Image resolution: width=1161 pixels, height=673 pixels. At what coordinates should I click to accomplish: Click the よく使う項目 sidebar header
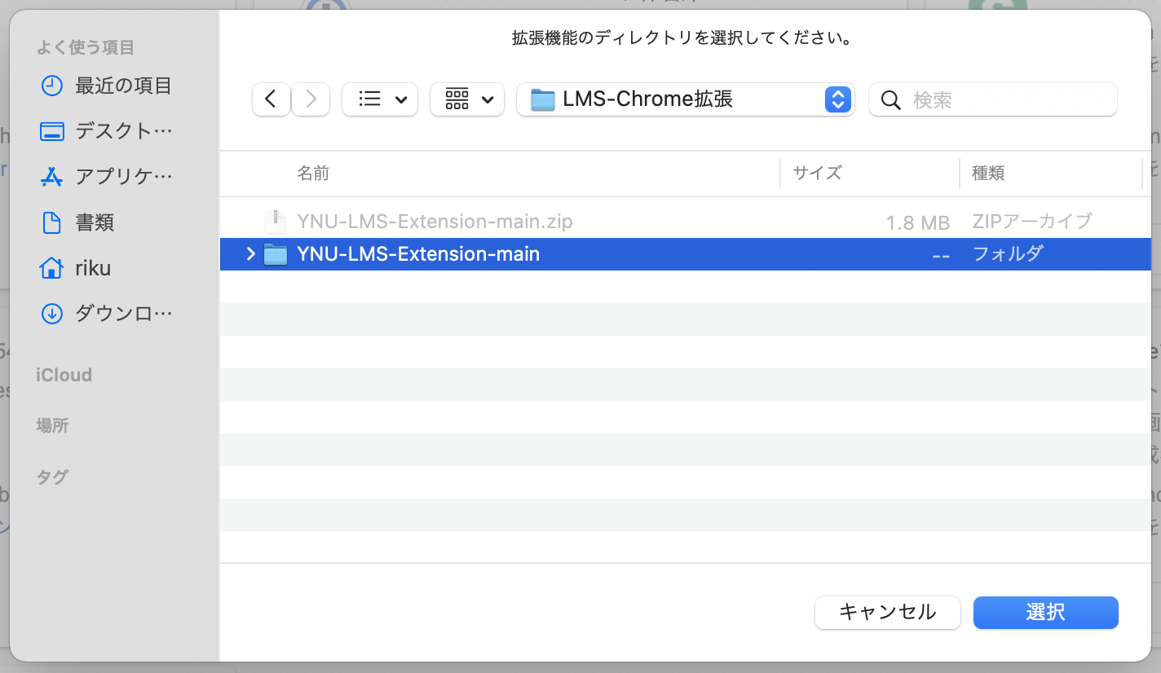(x=85, y=48)
